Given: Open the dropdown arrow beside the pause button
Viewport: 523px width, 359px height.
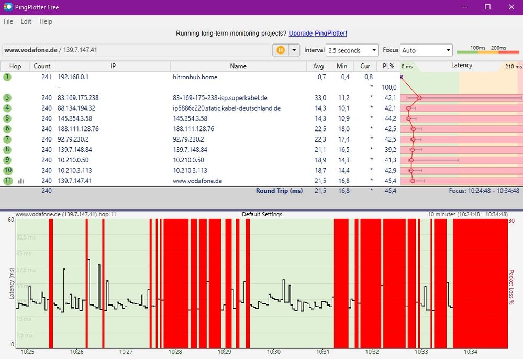Looking at the screenshot, I should [294, 50].
